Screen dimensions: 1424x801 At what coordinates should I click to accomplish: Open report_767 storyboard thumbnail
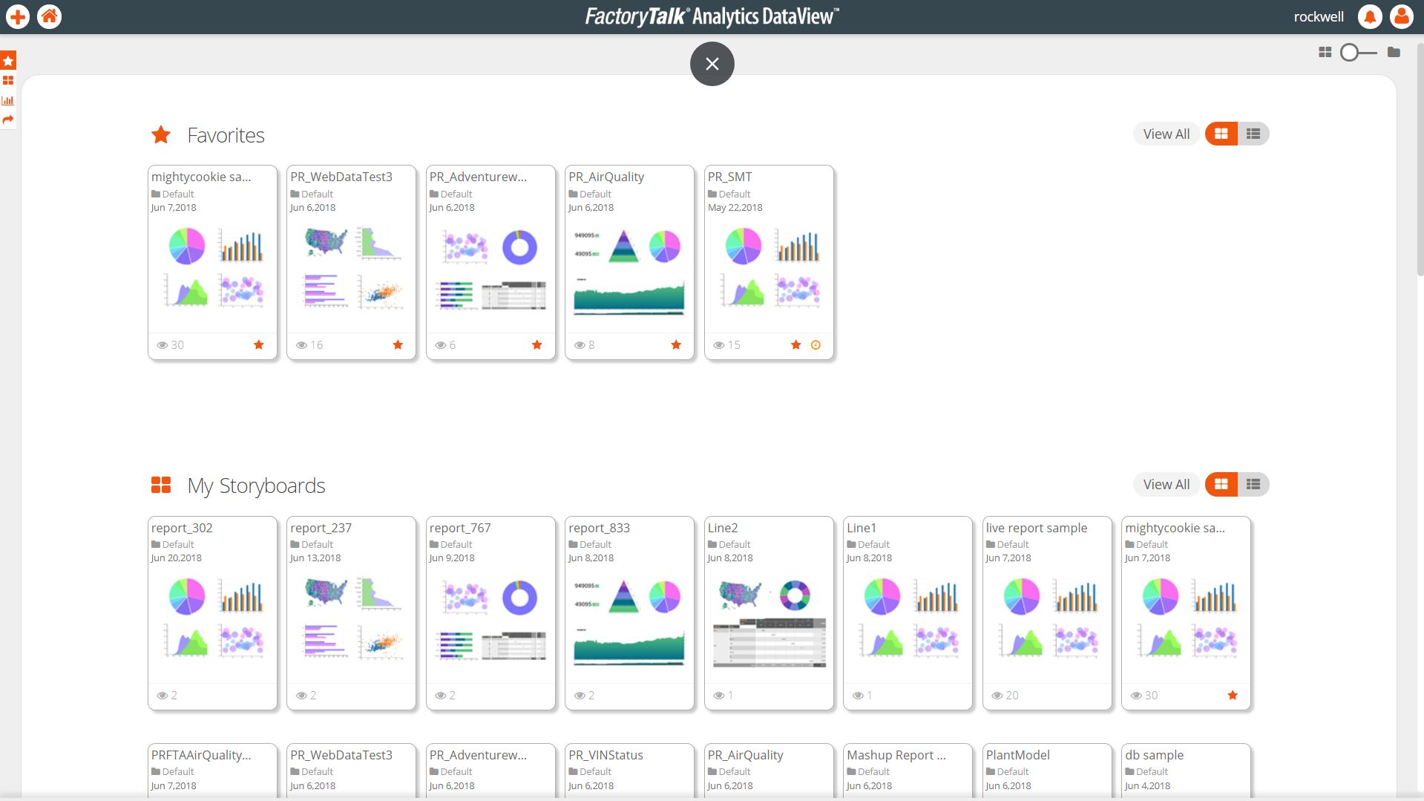[x=490, y=618]
